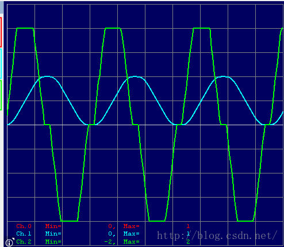Click the red channel bar on left edge
284x247 pixels.
click(1, 32)
